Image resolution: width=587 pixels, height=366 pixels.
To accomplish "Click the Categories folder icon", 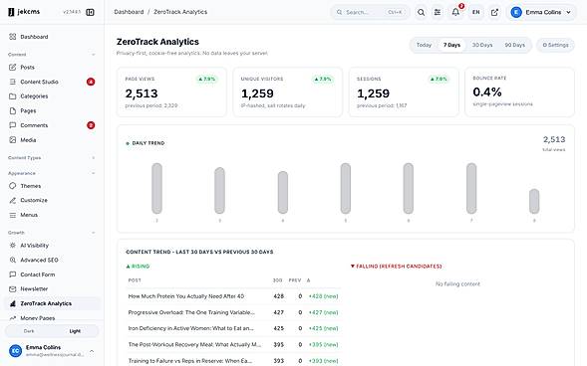I will coord(13,96).
